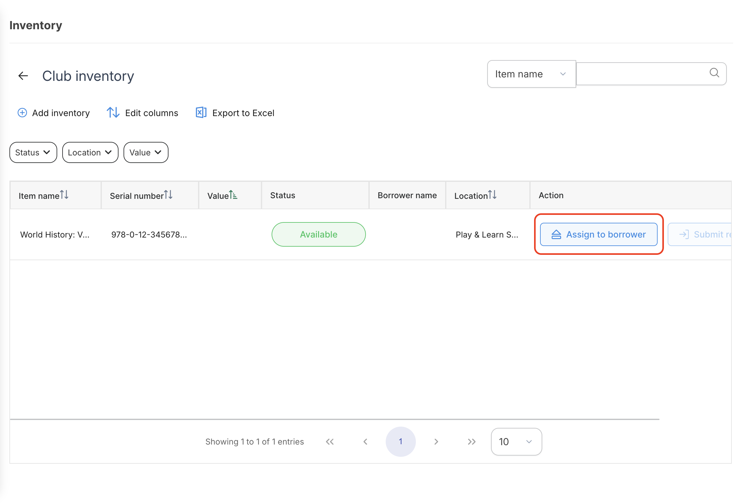Expand the Item name search-field dropdown
Image resolution: width=745 pixels, height=504 pixels.
531,74
